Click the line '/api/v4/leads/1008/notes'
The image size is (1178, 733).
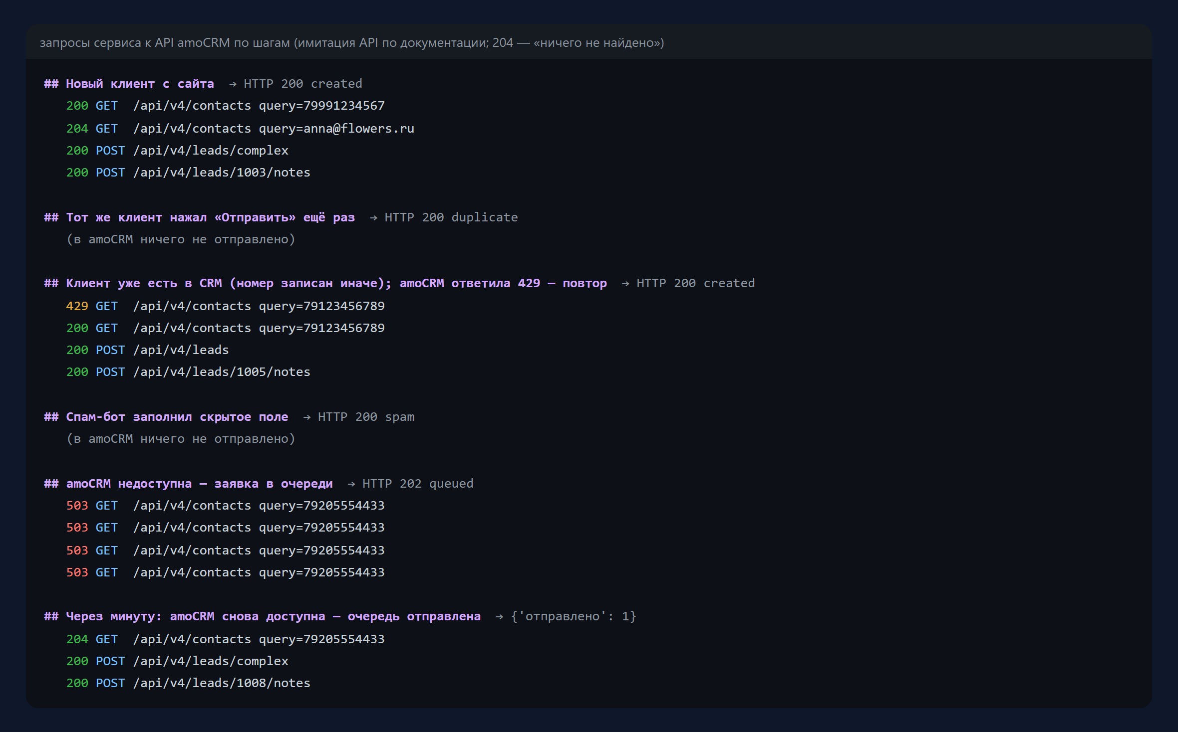188,683
